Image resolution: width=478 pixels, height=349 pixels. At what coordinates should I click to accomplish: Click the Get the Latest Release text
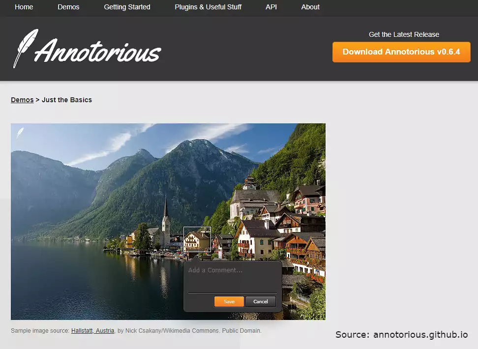coord(404,34)
